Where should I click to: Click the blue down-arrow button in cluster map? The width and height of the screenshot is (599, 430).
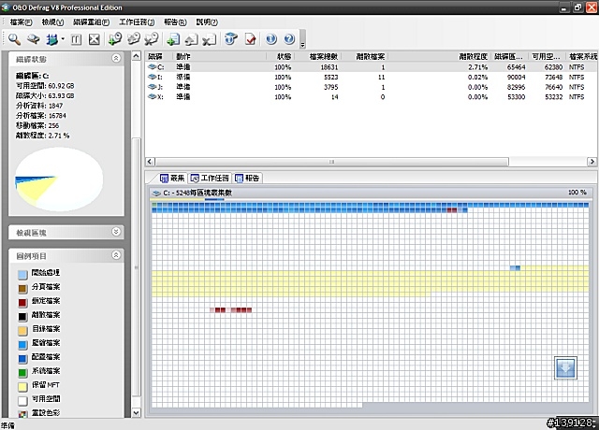pos(565,367)
